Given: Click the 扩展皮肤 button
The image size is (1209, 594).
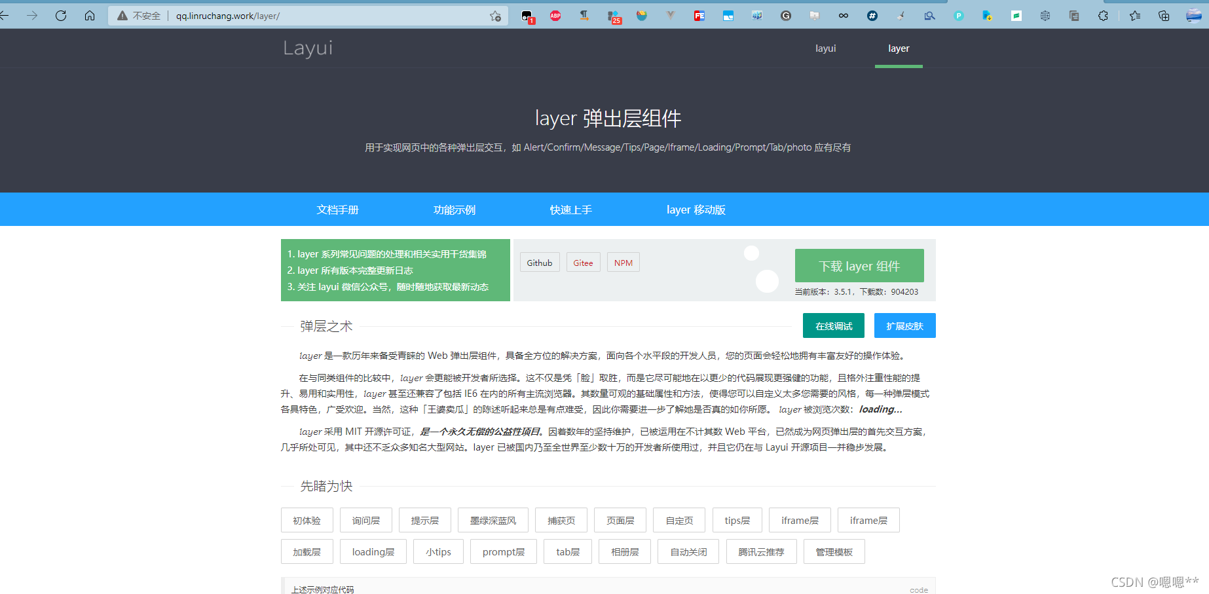Looking at the screenshot, I should pos(905,325).
